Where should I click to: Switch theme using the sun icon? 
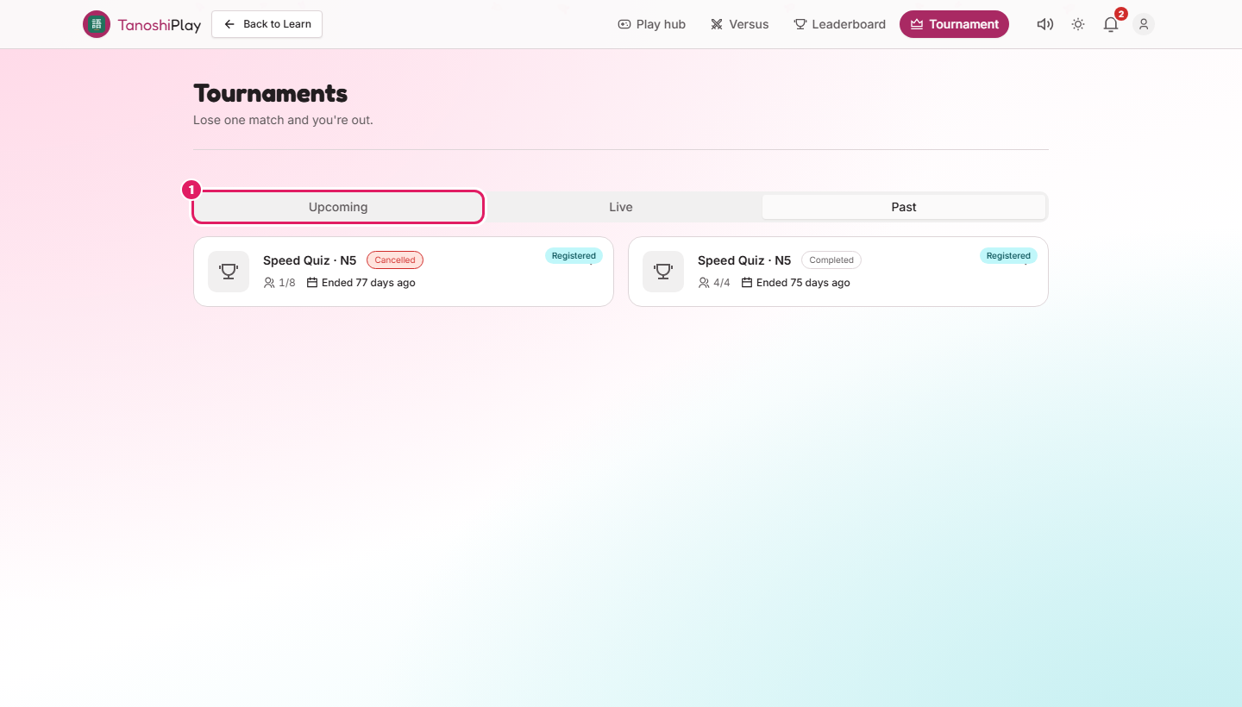click(1078, 24)
